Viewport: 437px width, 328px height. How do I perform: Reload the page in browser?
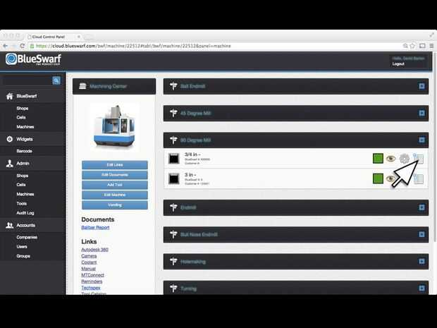tap(23, 46)
